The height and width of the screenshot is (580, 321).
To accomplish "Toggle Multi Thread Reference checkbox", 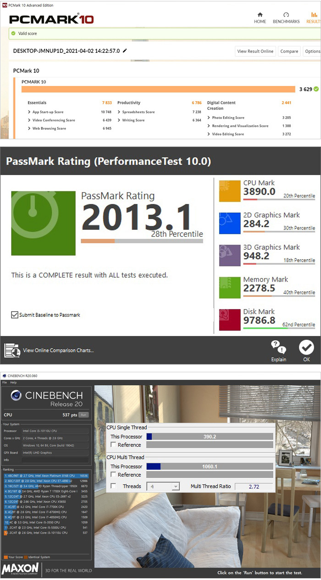I will click(113, 474).
